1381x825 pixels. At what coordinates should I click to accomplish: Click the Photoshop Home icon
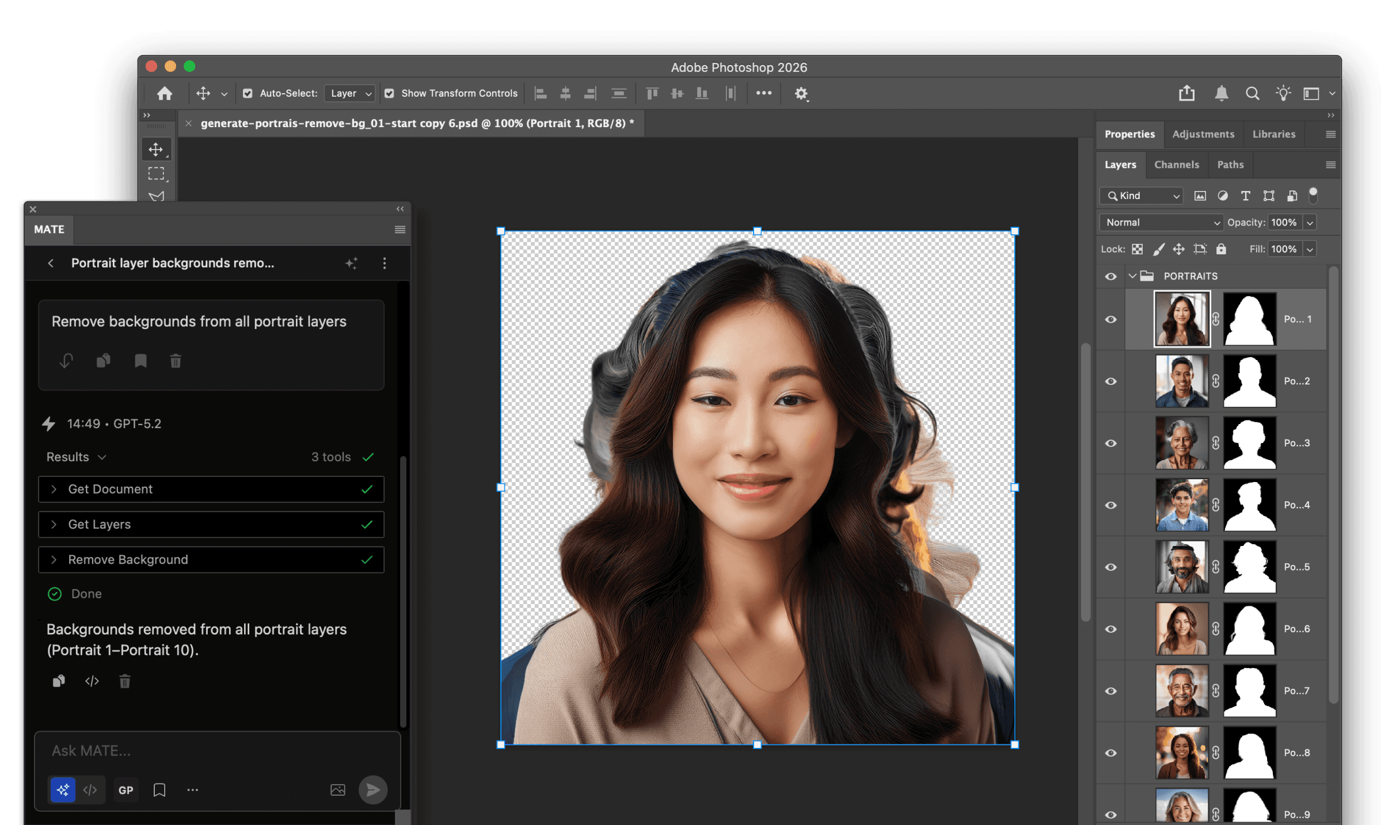[165, 93]
